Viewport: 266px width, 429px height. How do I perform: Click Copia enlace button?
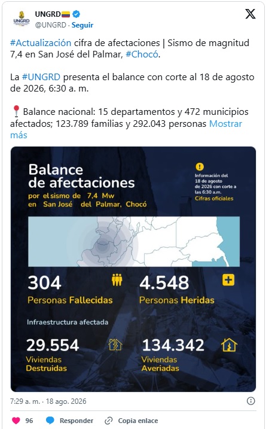point(138,421)
